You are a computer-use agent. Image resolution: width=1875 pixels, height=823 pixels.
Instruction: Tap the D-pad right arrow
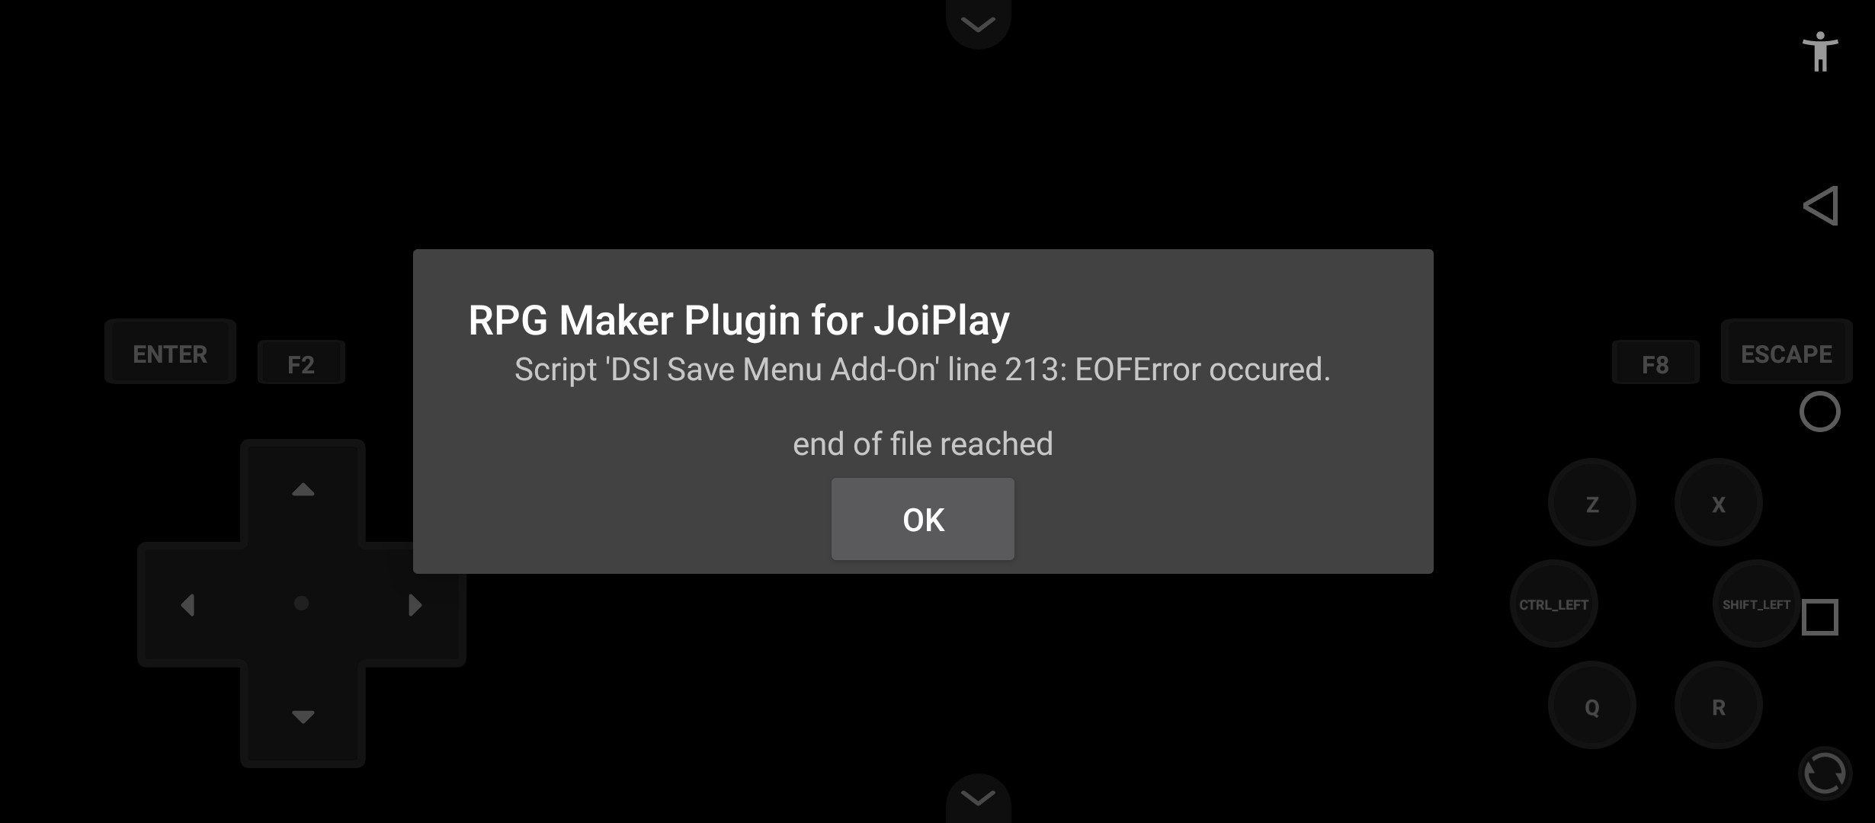coord(415,604)
